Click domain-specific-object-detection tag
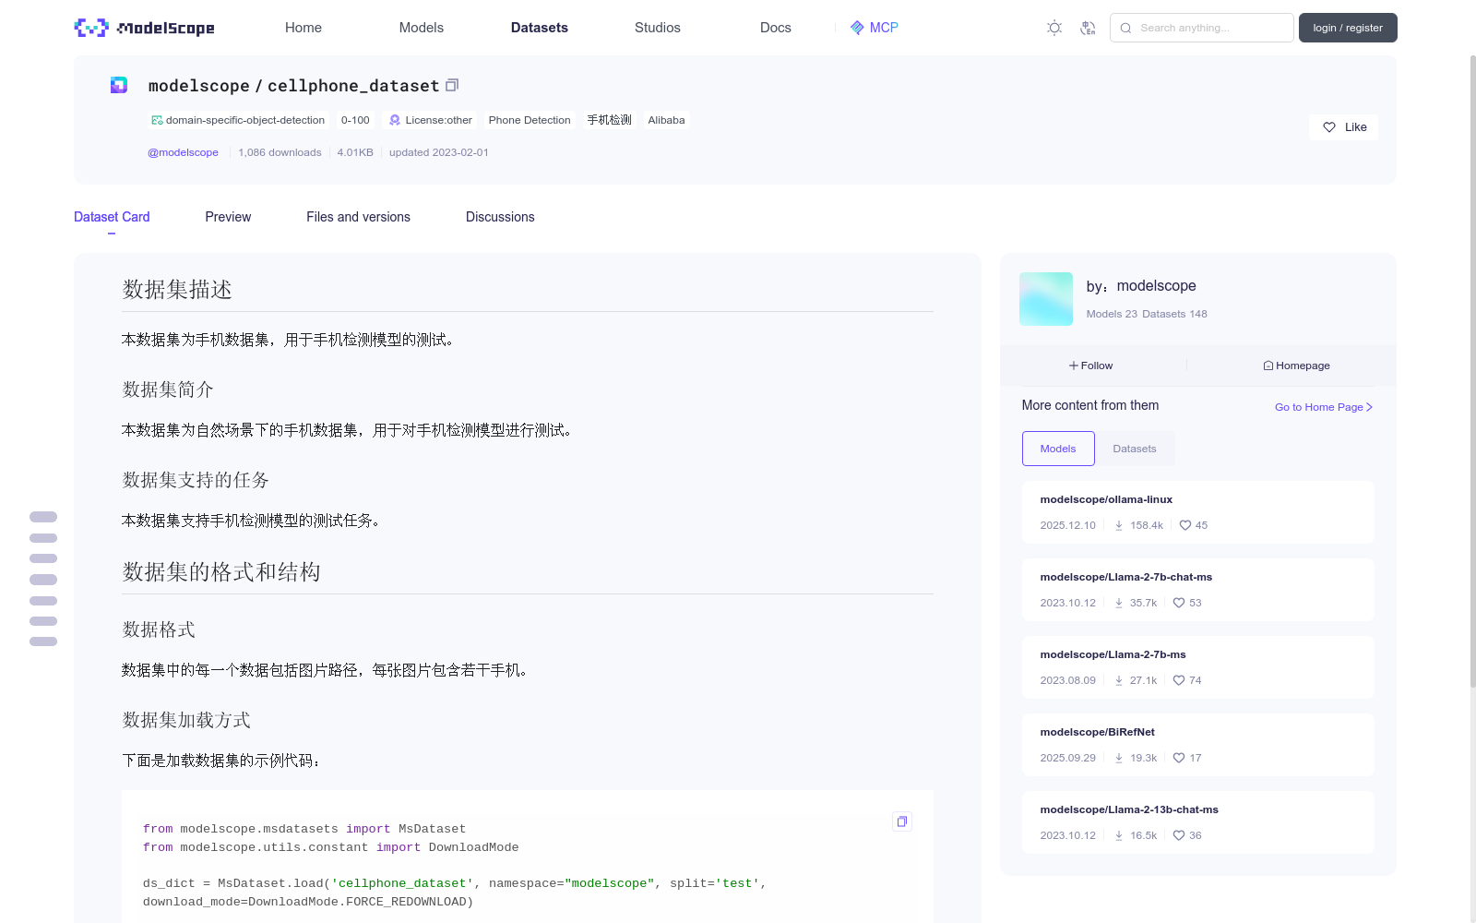This screenshot has height=923, width=1476. pos(238,120)
